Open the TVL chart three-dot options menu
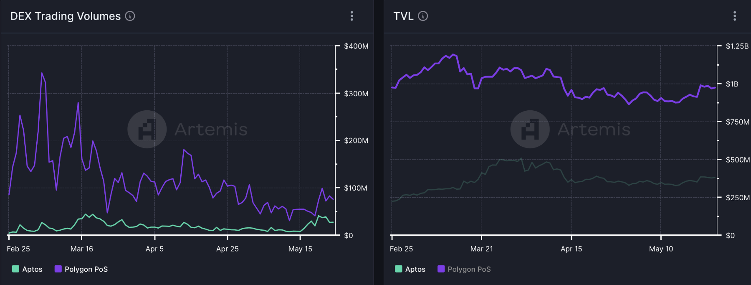Image resolution: width=751 pixels, height=285 pixels. (735, 16)
